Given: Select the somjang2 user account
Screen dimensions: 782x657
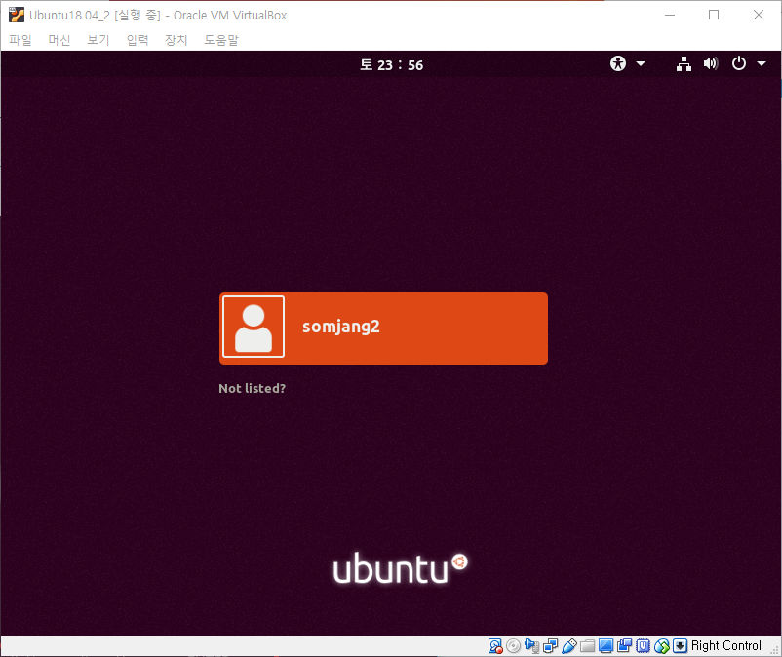Looking at the screenshot, I should [383, 328].
